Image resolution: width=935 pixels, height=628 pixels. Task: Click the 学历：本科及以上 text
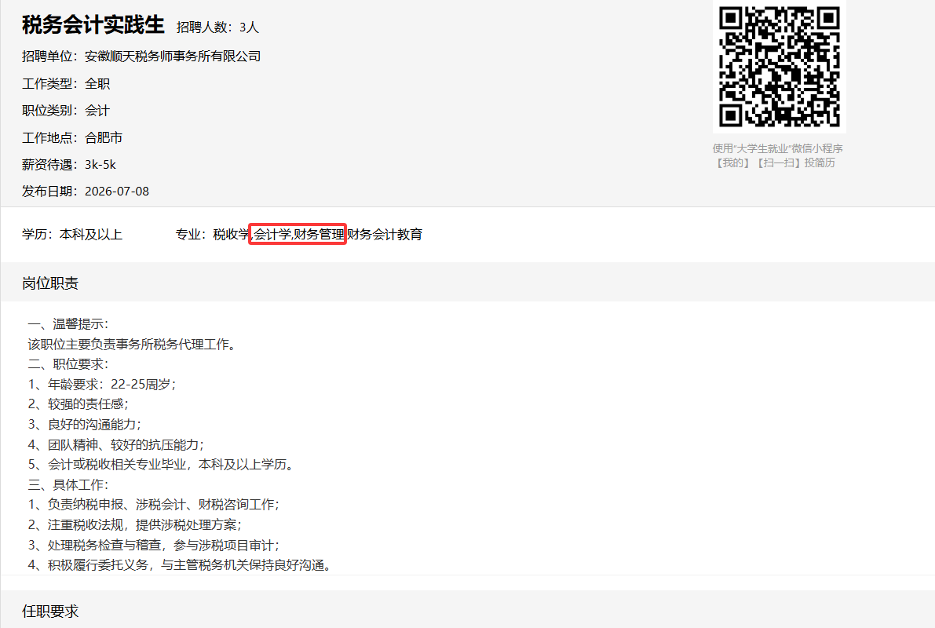point(72,235)
